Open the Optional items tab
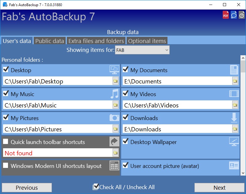This screenshot has height=194, width=246. tap(147, 41)
